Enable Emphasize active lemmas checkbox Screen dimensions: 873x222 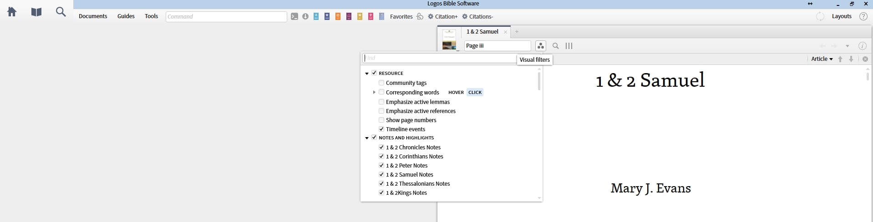[381, 102]
